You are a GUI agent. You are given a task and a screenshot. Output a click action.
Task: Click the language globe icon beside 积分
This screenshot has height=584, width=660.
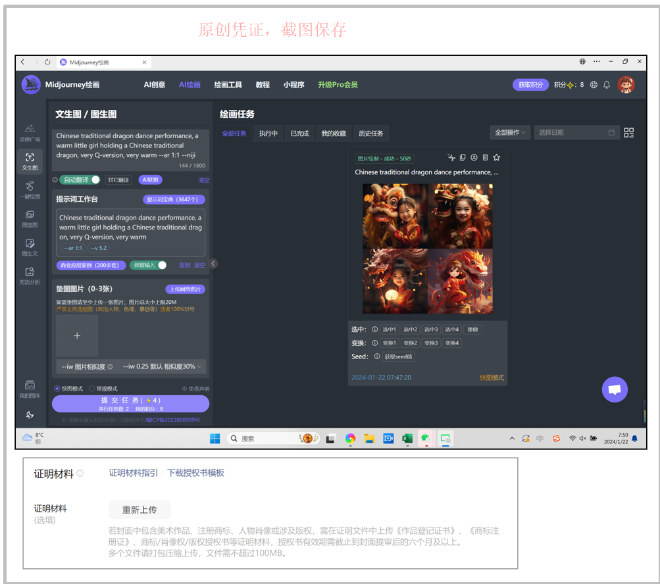[x=594, y=85]
